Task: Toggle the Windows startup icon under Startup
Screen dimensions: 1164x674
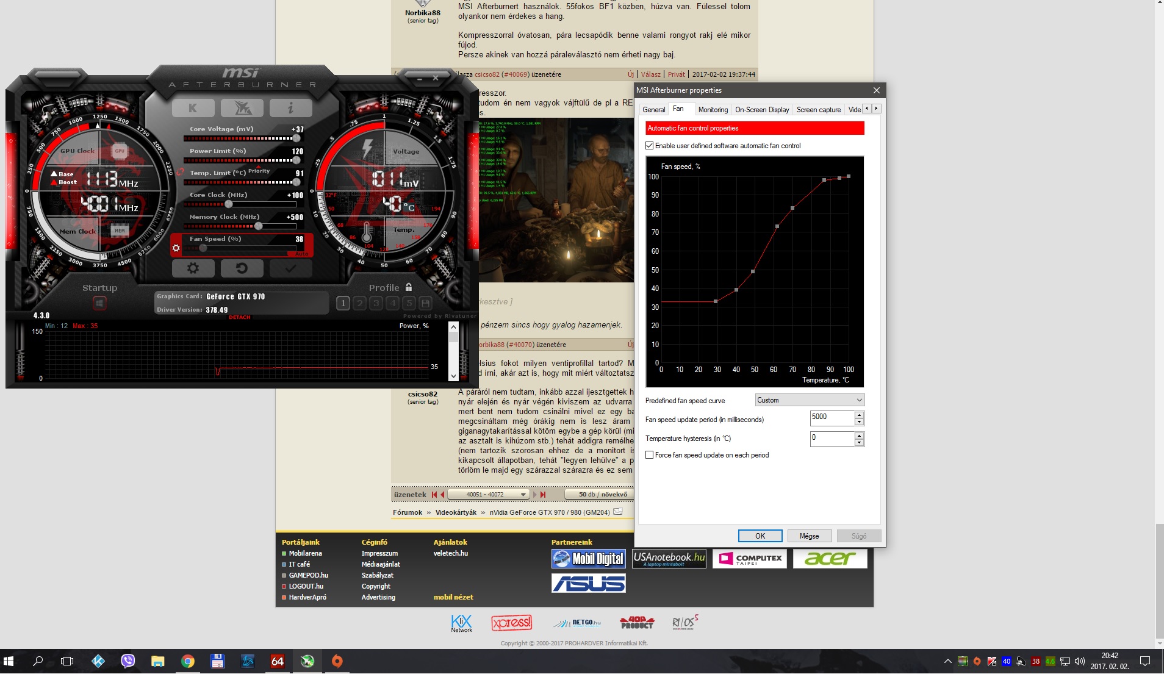Action: pos(99,303)
